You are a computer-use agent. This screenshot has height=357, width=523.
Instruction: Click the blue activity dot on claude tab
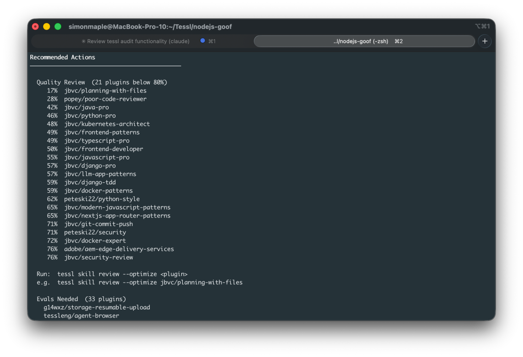tap(203, 41)
